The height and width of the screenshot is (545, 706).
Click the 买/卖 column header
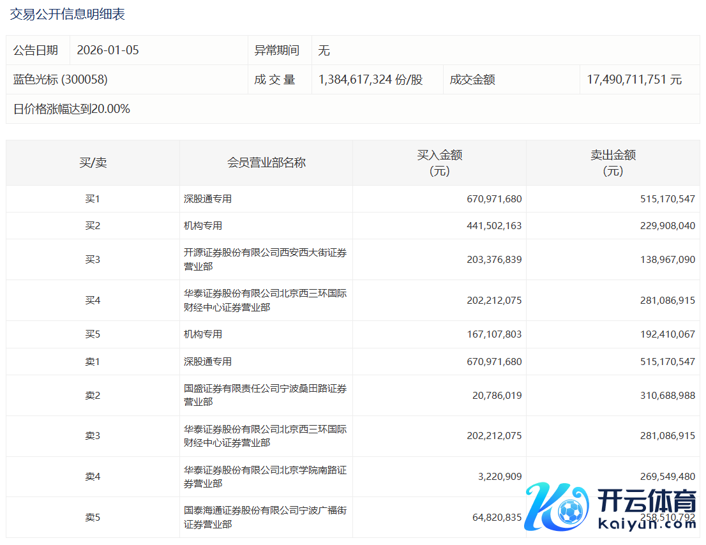[93, 163]
